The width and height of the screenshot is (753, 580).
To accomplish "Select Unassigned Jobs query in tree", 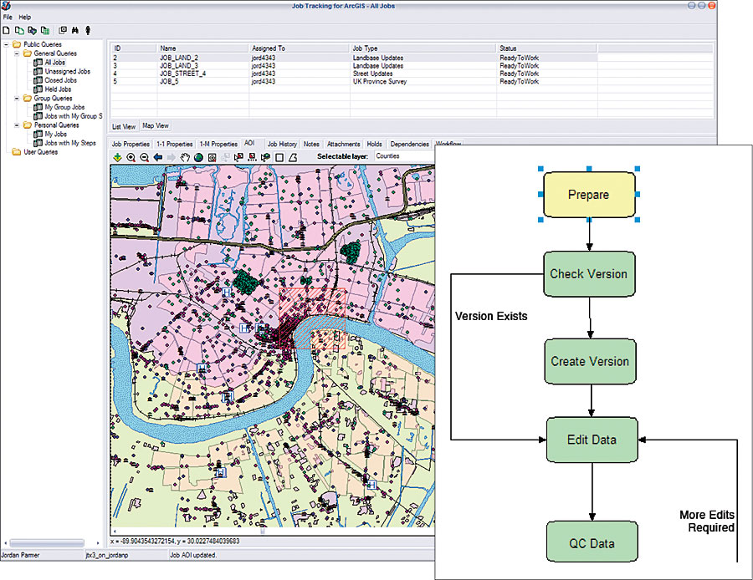I will (x=68, y=71).
